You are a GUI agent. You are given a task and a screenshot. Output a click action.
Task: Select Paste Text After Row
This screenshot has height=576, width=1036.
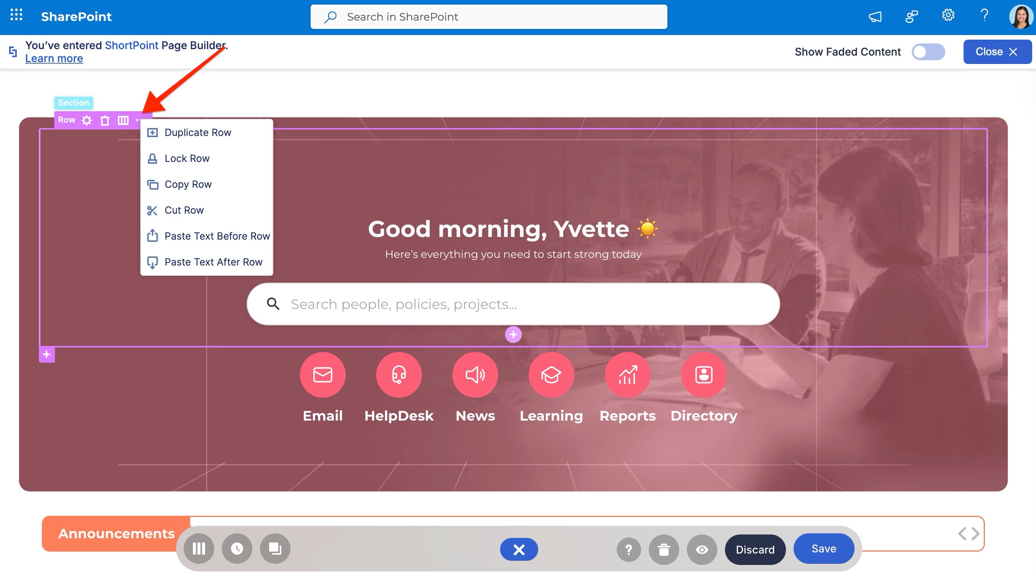[x=213, y=262]
